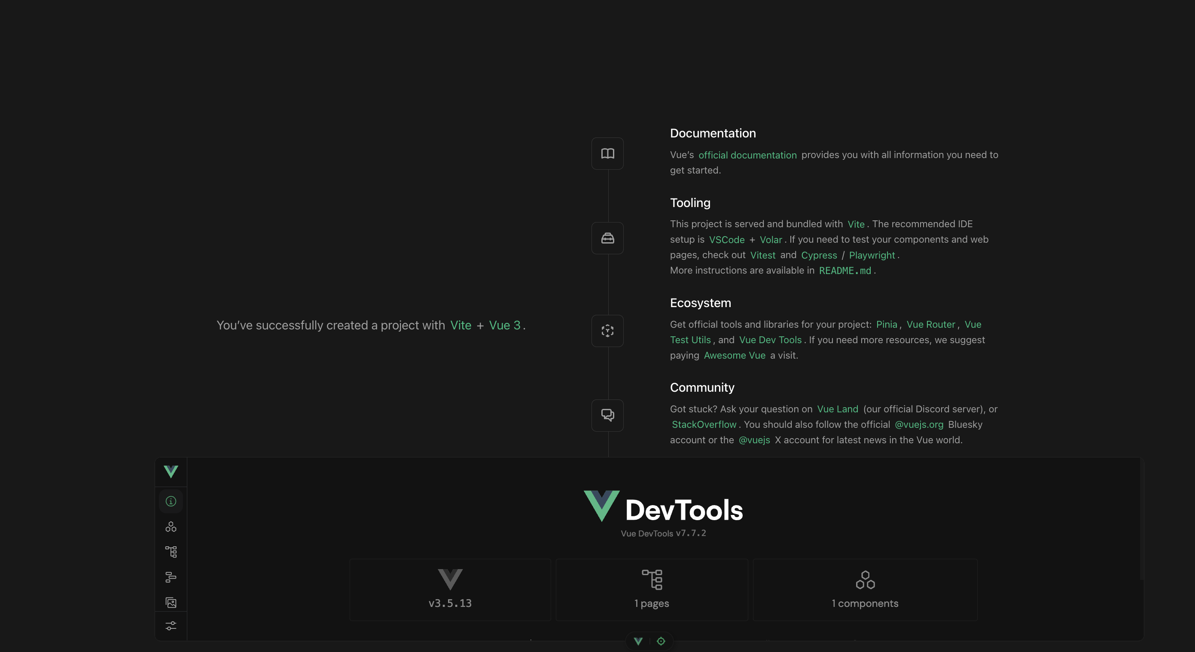Open the Components tab in DevTools sidebar
The image size is (1195, 652).
coord(171,527)
